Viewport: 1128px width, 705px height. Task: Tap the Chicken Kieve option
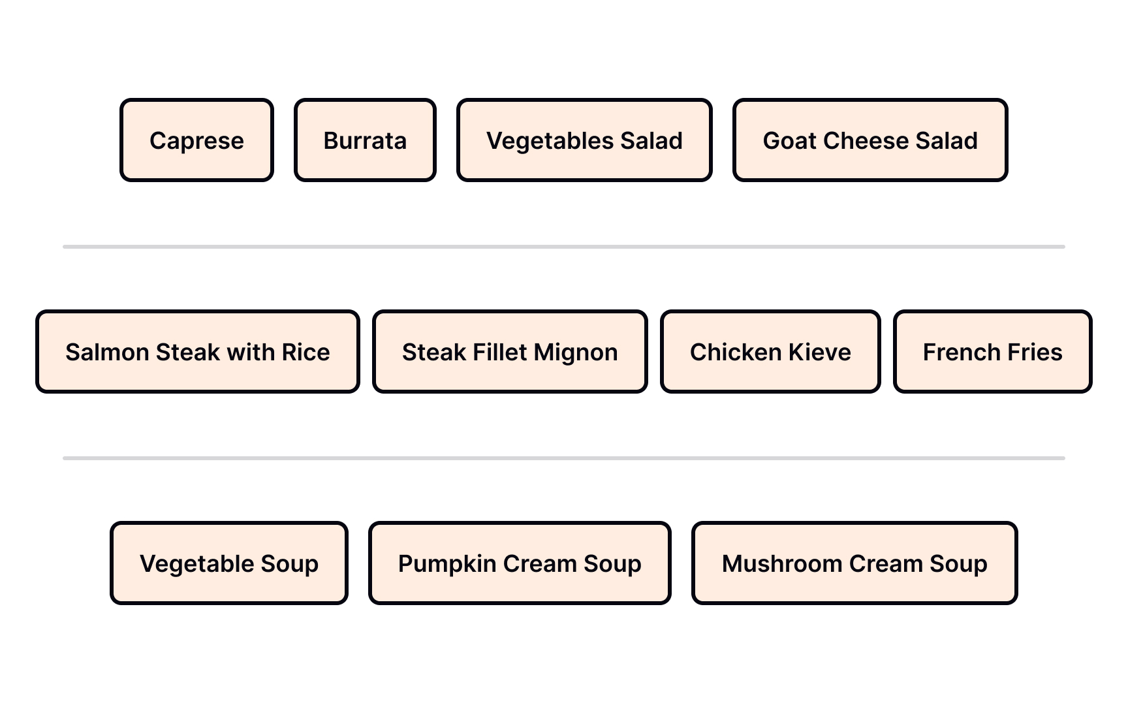770,352
